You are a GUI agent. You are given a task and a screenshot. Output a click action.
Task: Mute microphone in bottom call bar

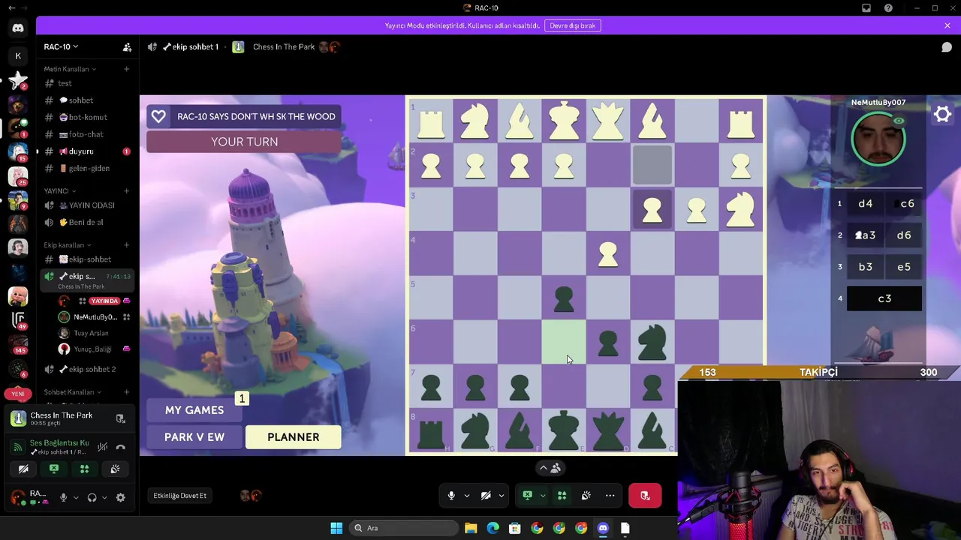(451, 496)
